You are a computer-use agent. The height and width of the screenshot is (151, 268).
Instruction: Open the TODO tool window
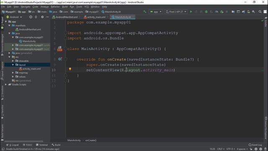[x=27, y=145]
